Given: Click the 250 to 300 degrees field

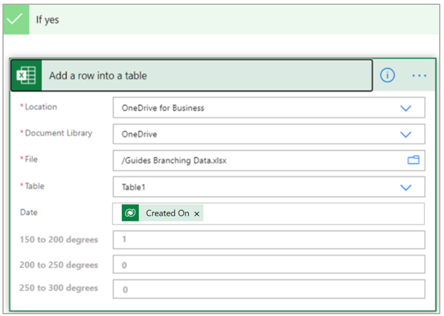Looking at the screenshot, I should [x=268, y=289].
